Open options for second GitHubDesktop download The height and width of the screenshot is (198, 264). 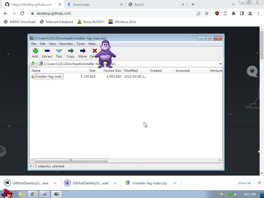[x=115, y=183]
